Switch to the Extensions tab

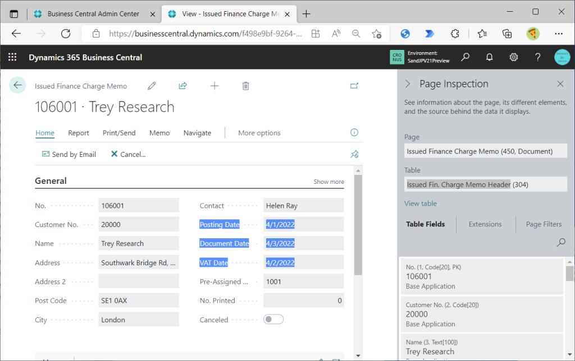(x=485, y=224)
